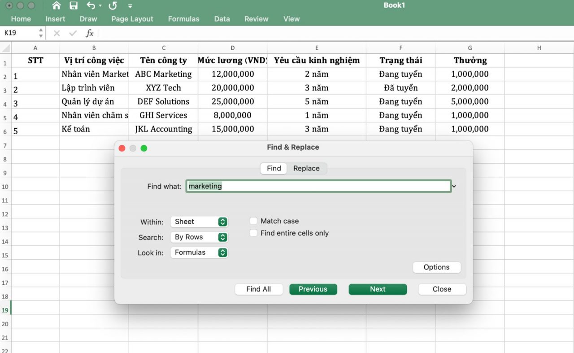Enable Find entire cells only checkbox
574x353 pixels.
click(x=254, y=233)
